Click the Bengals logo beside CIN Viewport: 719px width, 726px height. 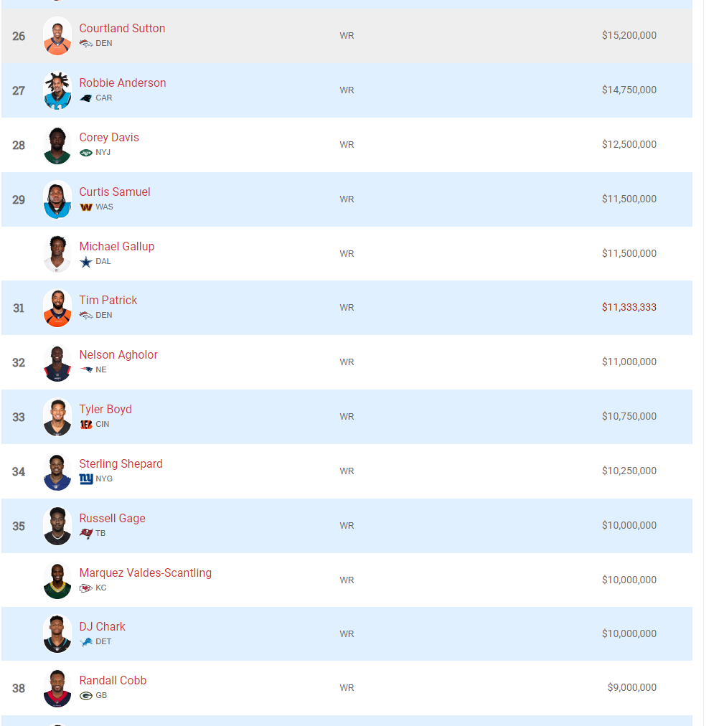coord(86,425)
